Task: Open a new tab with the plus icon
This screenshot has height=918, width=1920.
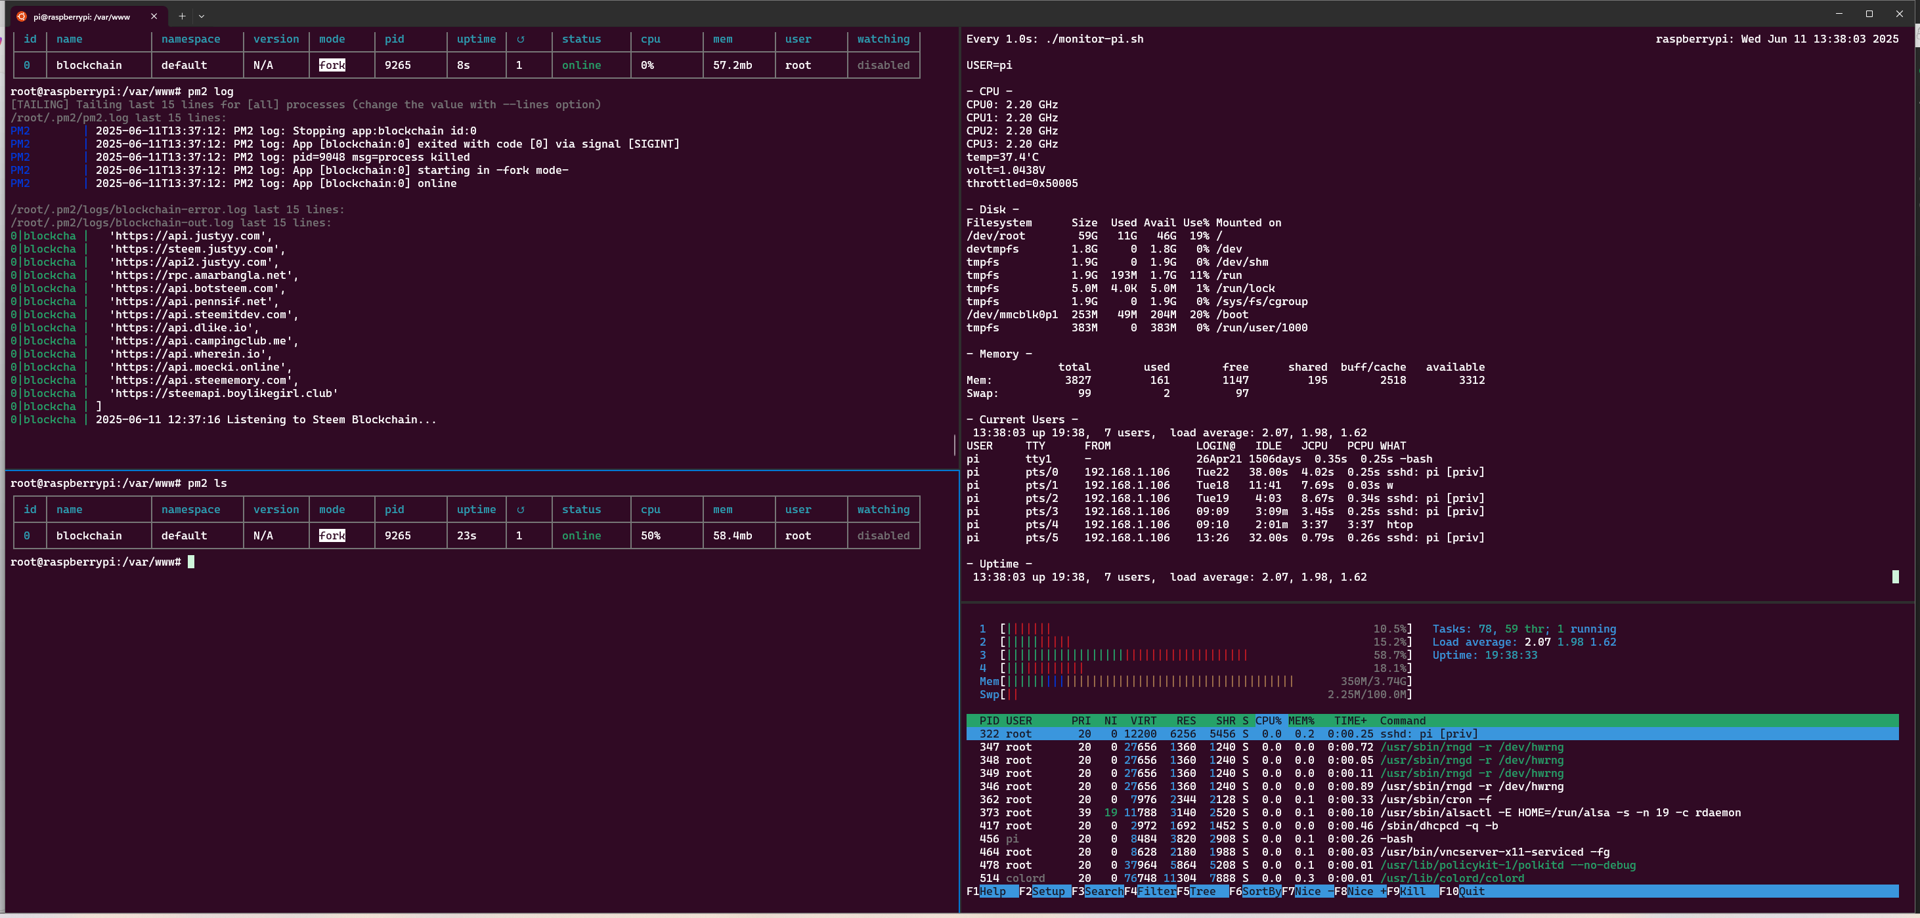Action: pos(182,16)
